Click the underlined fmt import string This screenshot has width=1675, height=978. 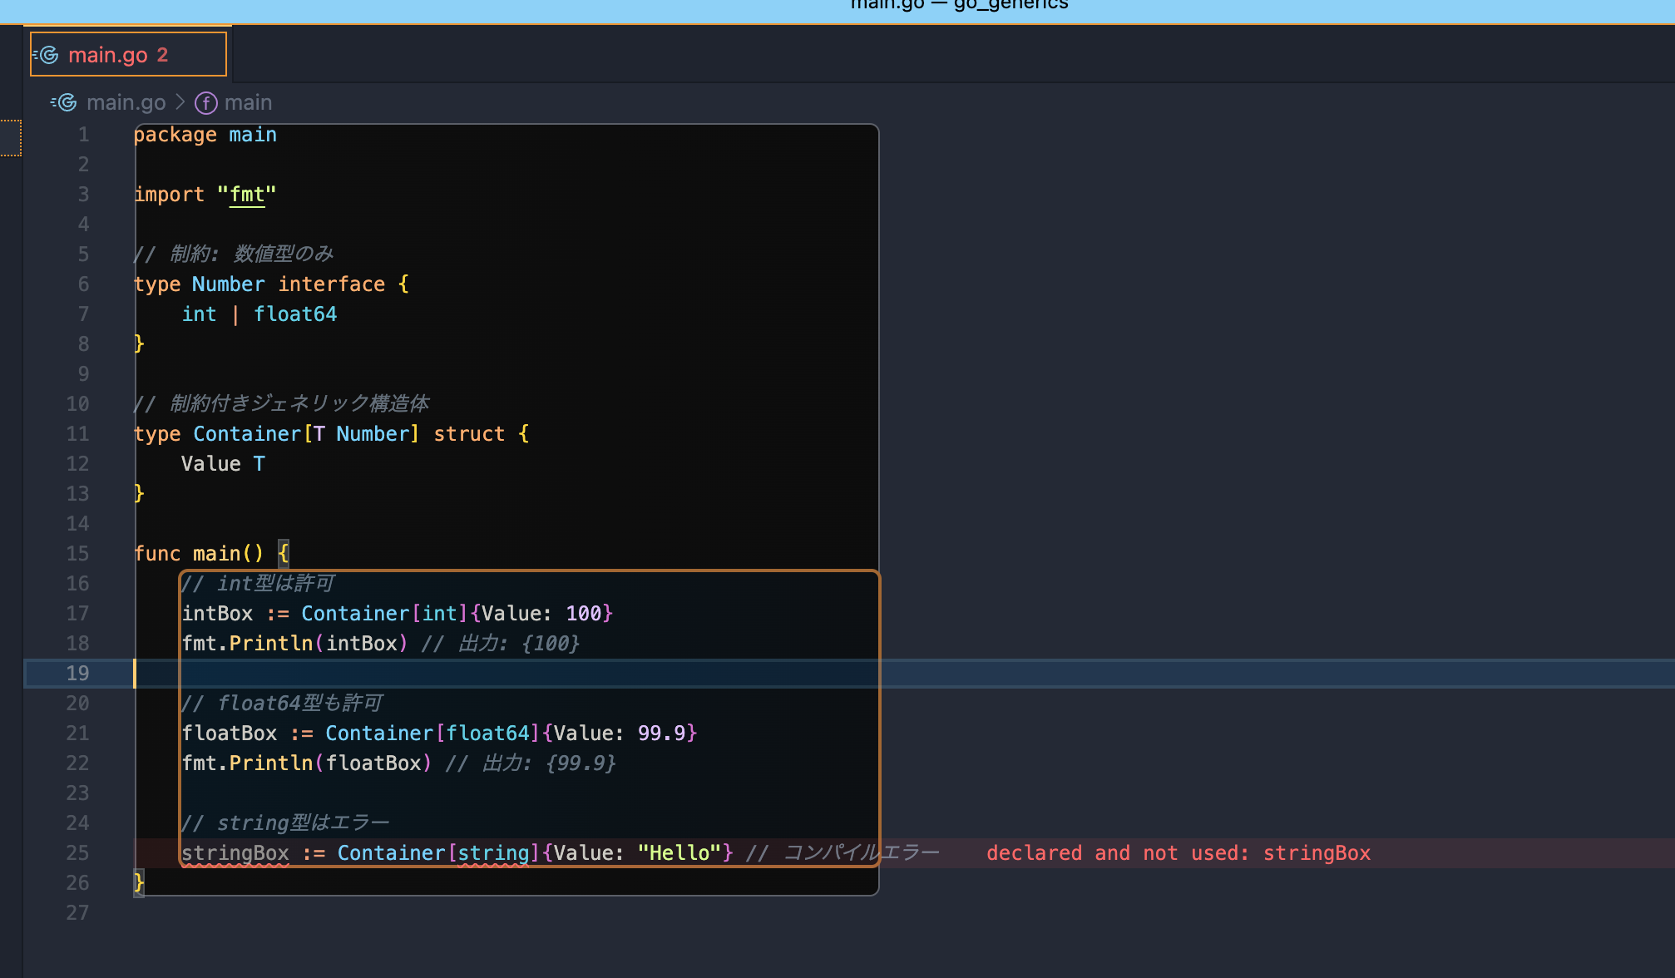[x=247, y=195]
